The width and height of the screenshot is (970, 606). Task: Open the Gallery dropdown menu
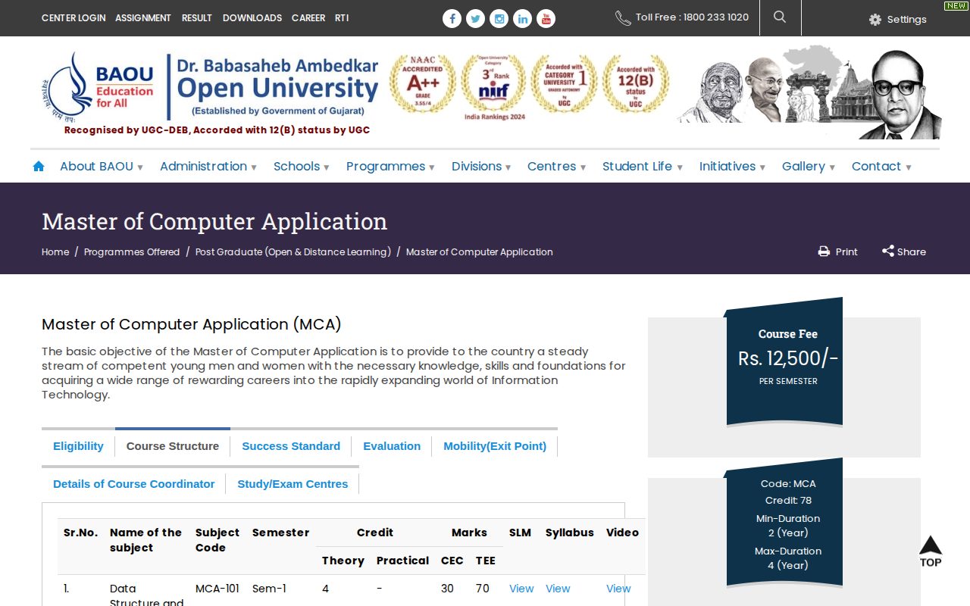[809, 167]
